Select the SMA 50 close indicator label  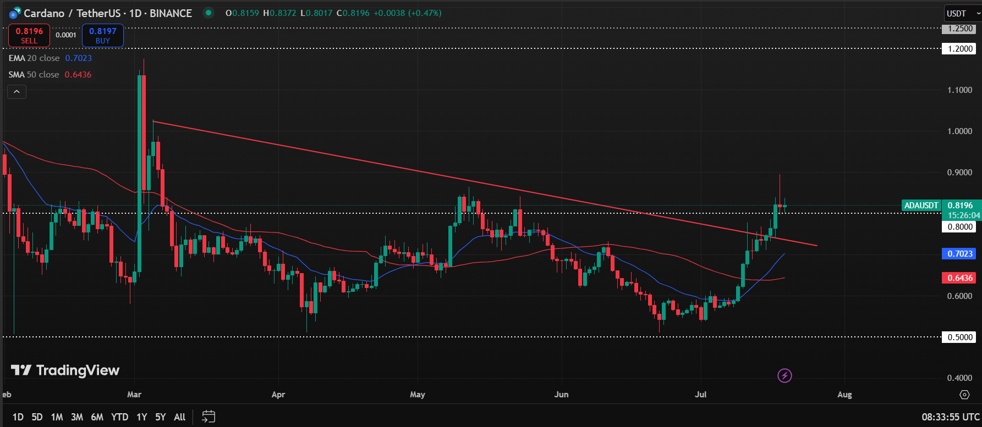(34, 75)
